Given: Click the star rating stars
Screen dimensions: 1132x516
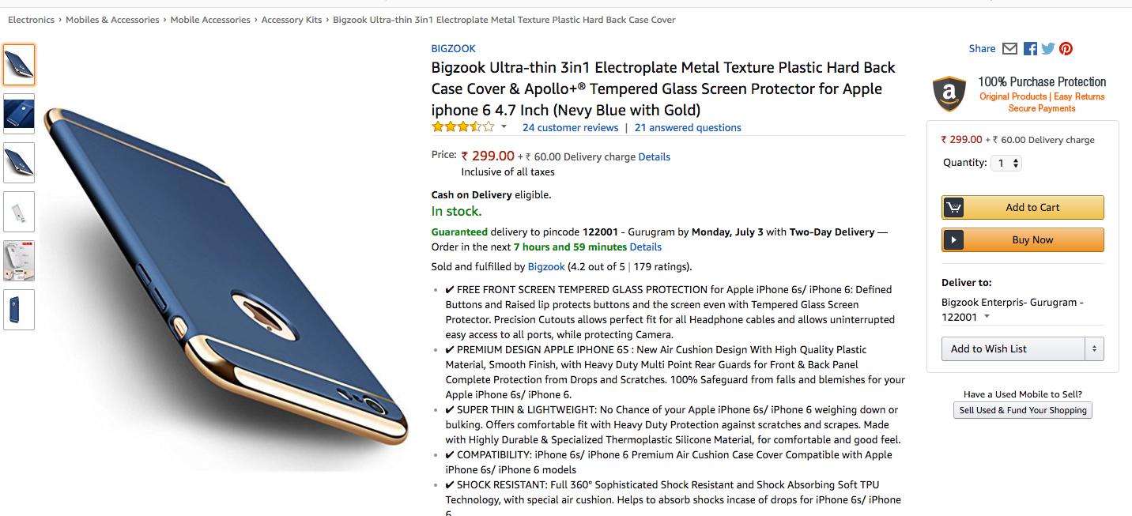Looking at the screenshot, I should (x=463, y=127).
